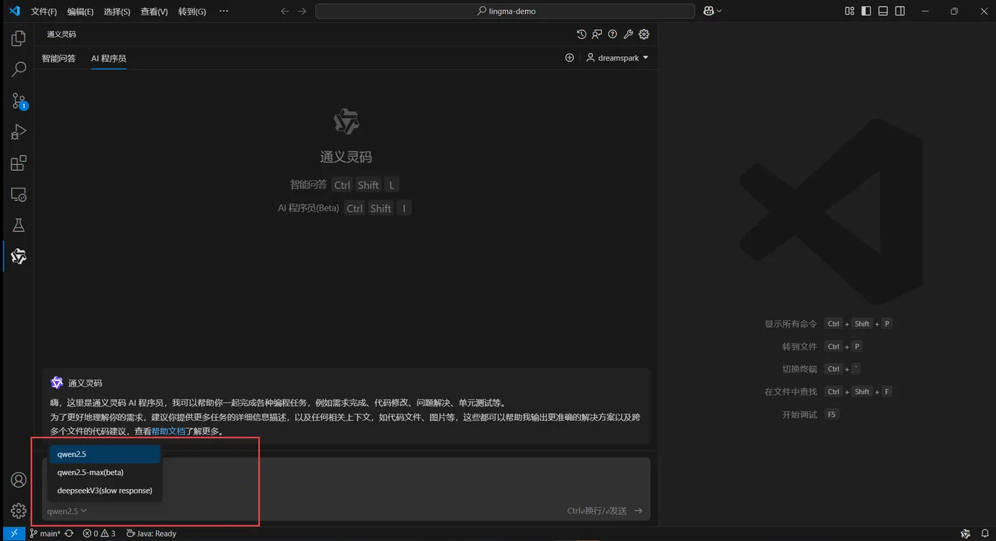Open the Tongyi Lingma sidebar icon

(18, 257)
